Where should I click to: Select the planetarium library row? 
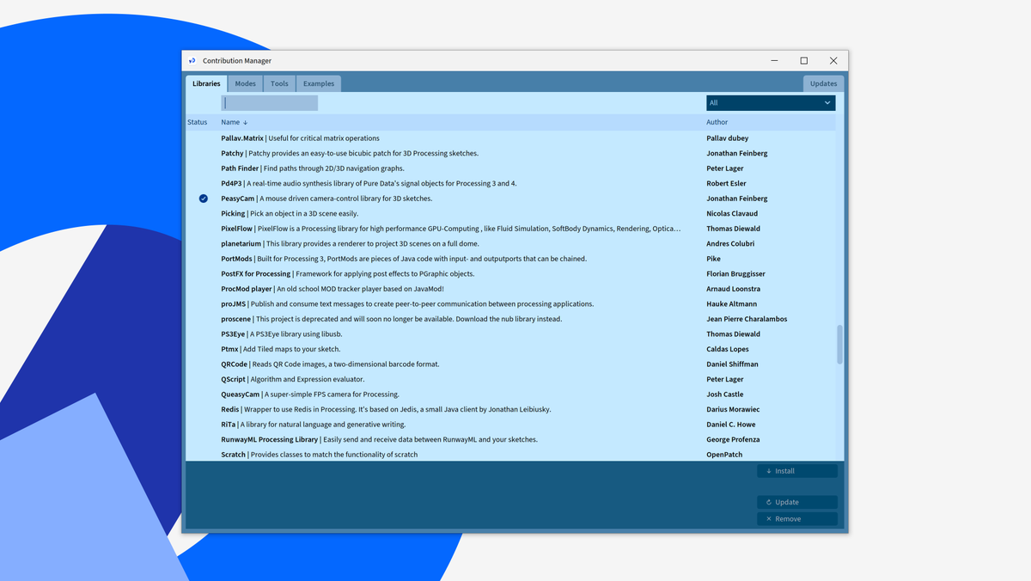tap(510, 243)
